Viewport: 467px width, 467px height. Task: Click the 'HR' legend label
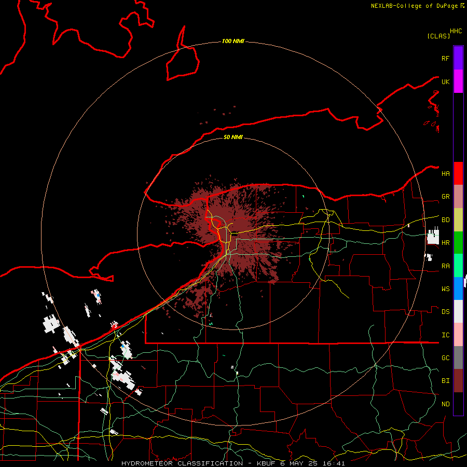(x=445, y=243)
